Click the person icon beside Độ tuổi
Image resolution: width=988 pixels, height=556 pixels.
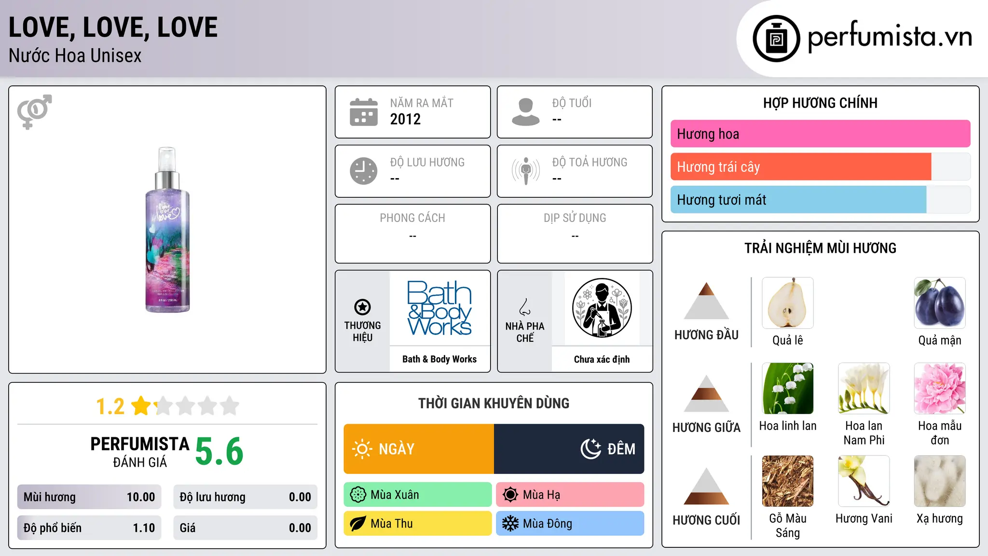pyautogui.click(x=526, y=112)
